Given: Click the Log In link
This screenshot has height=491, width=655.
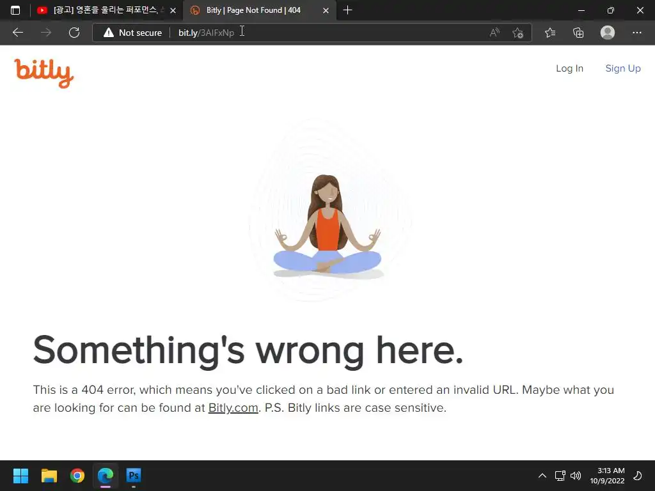Looking at the screenshot, I should [569, 68].
